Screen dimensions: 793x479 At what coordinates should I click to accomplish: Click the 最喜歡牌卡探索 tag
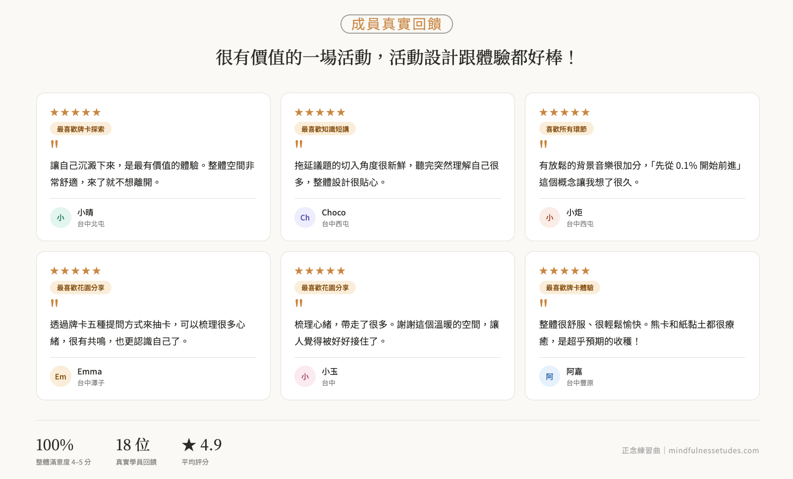(x=80, y=129)
